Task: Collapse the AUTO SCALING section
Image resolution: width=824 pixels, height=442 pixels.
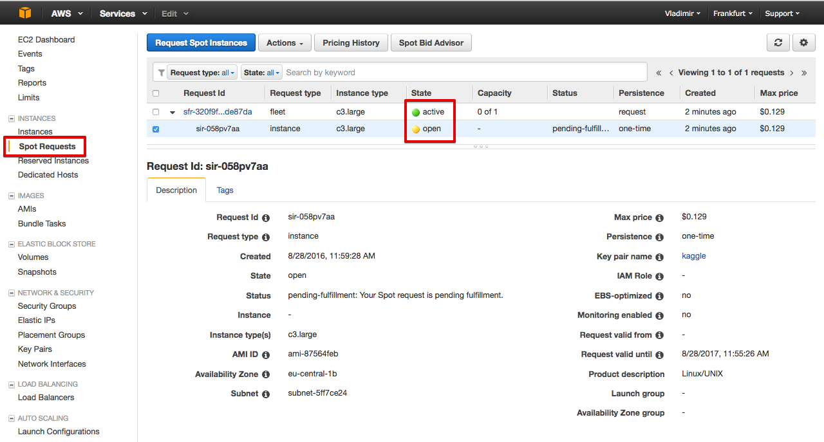Action: click(x=11, y=419)
